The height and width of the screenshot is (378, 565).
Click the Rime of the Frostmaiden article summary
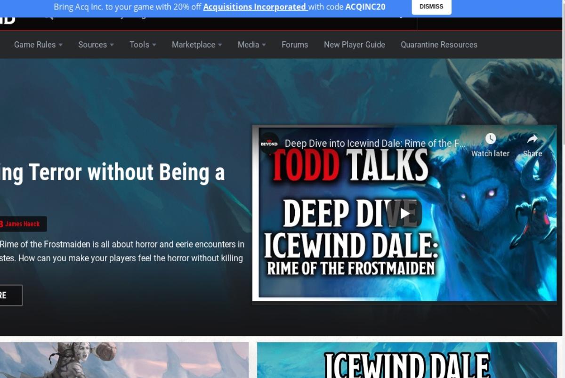(x=122, y=251)
